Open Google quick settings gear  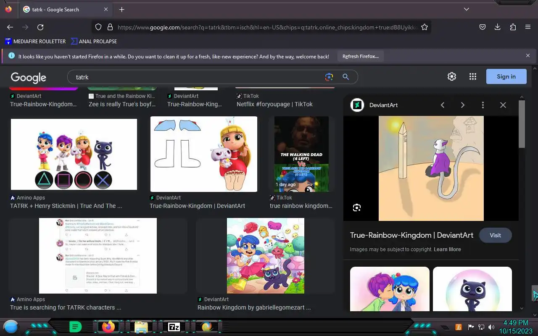(x=452, y=76)
